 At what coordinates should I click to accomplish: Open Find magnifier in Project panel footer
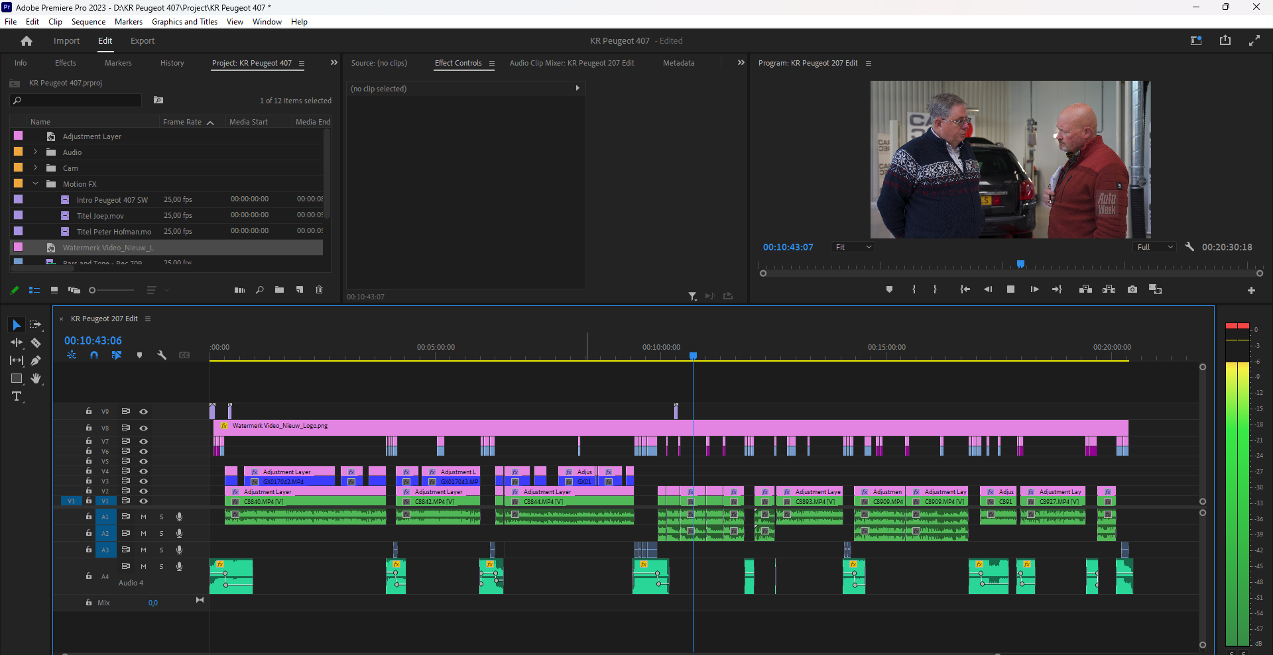(x=260, y=290)
